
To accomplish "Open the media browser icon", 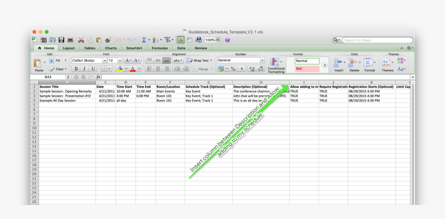I will [x=199, y=40].
